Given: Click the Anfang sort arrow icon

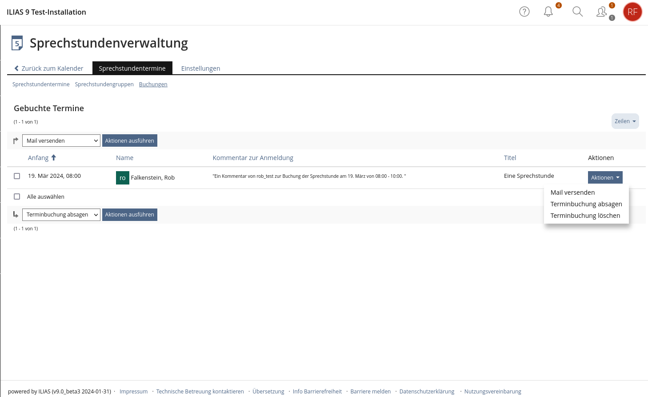Looking at the screenshot, I should tap(54, 158).
